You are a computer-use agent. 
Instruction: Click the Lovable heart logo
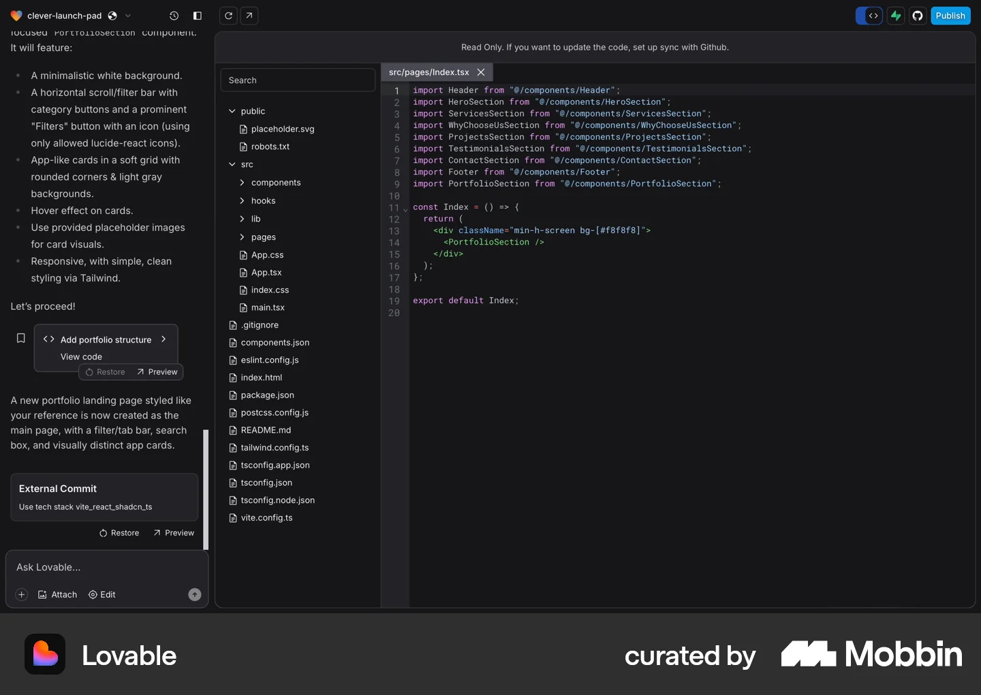tap(16, 16)
